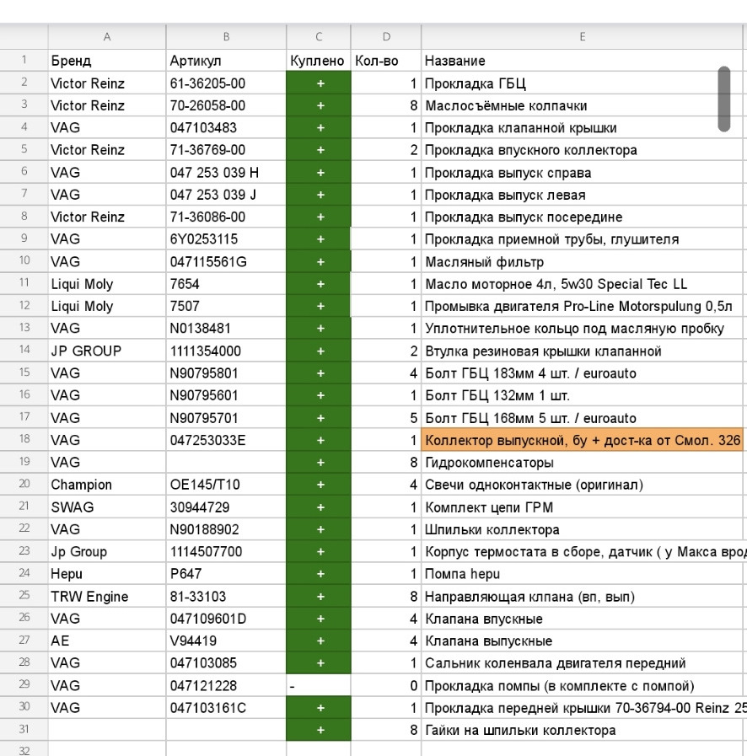
Task: Select 'Комплект цепи ГРМ' cell
Action: click(582, 507)
